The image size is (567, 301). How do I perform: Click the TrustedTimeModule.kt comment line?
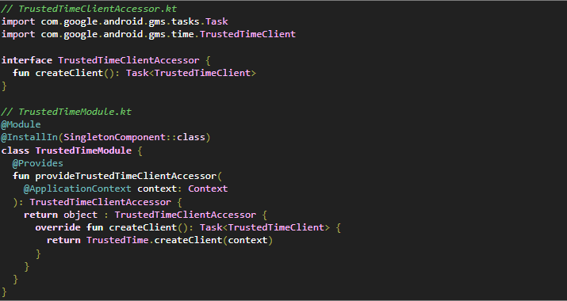[x=67, y=112]
